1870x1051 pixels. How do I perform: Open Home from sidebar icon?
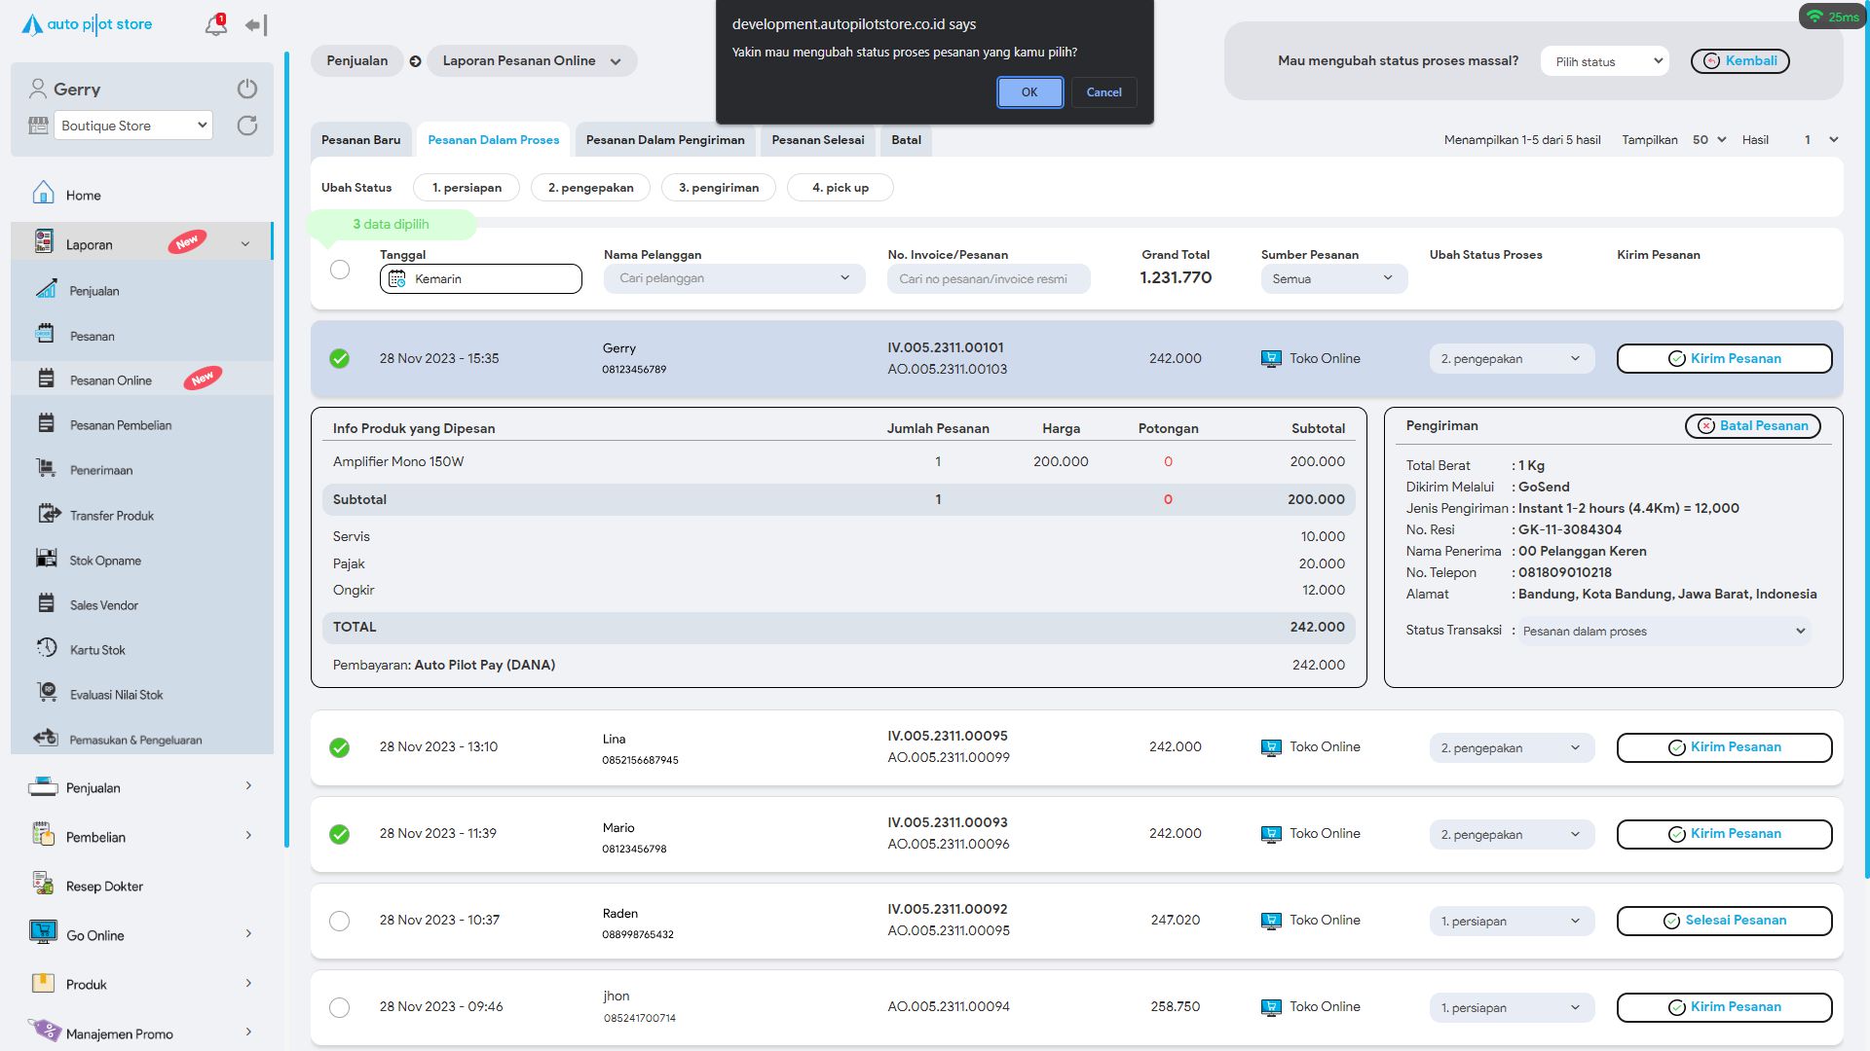pos(44,194)
